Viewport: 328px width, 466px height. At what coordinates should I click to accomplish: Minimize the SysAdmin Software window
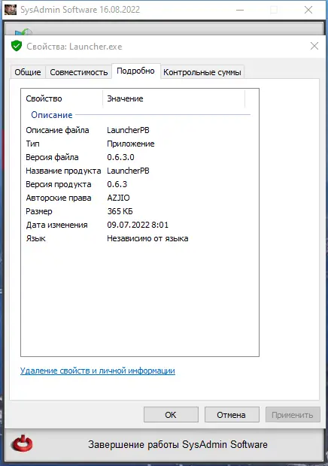point(240,10)
